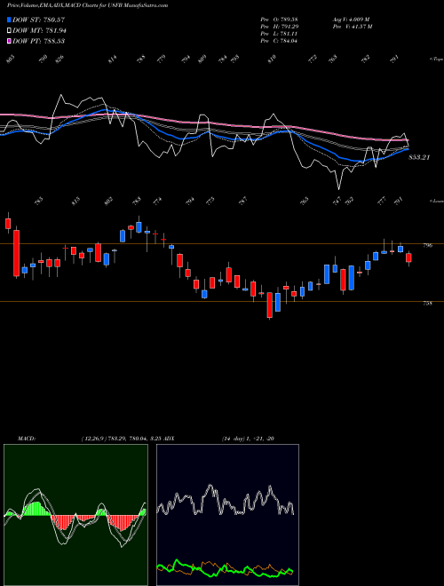Screen dimensions: 444x586
Task: Click the 'Pre H: 791.29' value
Action: pyautogui.click(x=279, y=27)
